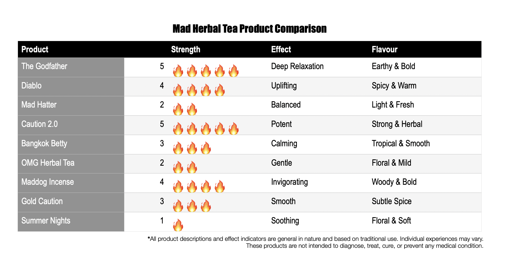The image size is (506, 266).
Task: Click the fifth flame icon in Caution 2.0 row
Action: pyautogui.click(x=234, y=129)
